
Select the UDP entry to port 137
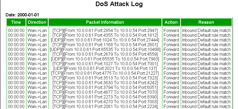(105, 68)
